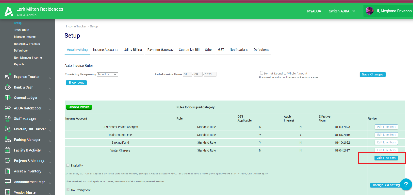The width and height of the screenshot is (413, 195).
Task: Click the Add Line Item button
Action: click(386, 158)
